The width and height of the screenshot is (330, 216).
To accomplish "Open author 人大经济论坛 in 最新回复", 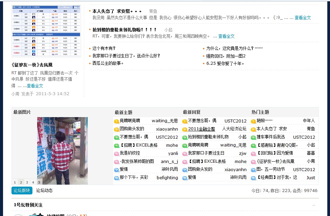I will [234, 129].
